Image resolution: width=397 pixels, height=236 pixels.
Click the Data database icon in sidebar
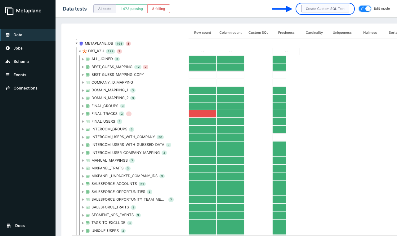click(8, 35)
